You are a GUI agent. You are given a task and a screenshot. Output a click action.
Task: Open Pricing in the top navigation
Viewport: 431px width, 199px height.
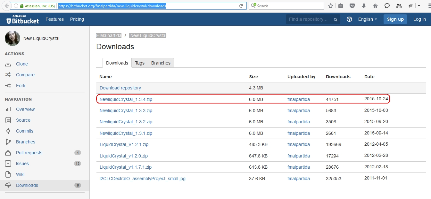pos(77,19)
